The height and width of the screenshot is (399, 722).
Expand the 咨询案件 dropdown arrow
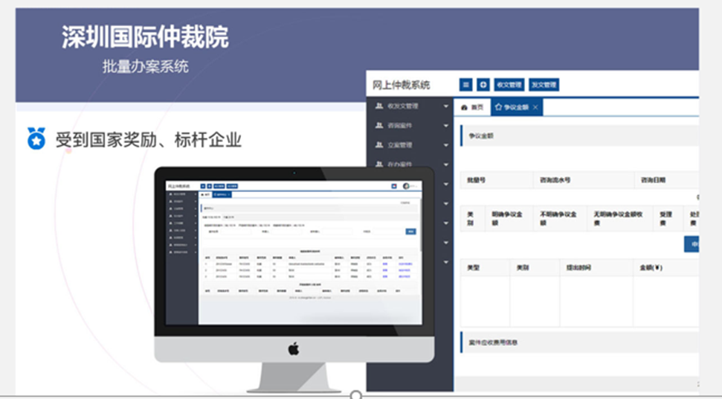(x=445, y=126)
